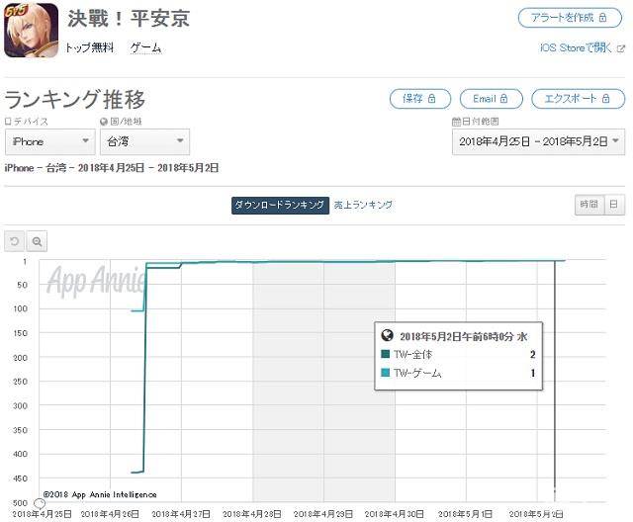This screenshot has width=633, height=522.
Task: Toggle the 日 daily view
Action: click(x=614, y=204)
